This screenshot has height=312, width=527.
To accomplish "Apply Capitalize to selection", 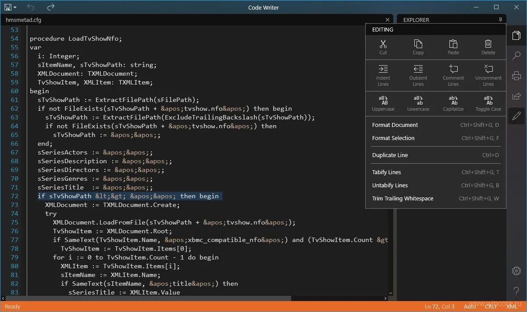I will [453, 104].
